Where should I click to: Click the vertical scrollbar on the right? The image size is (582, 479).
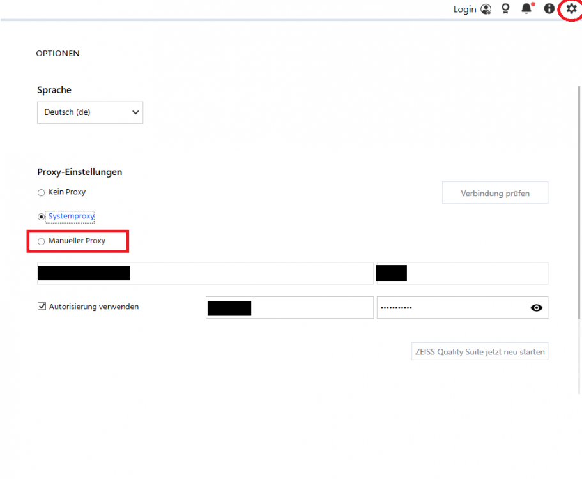click(x=579, y=192)
